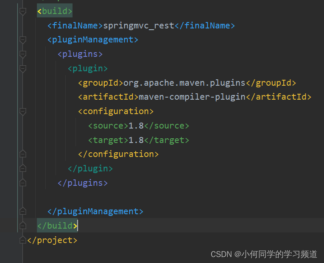
Task: Place cursor in opening build tag
Action: point(55,11)
